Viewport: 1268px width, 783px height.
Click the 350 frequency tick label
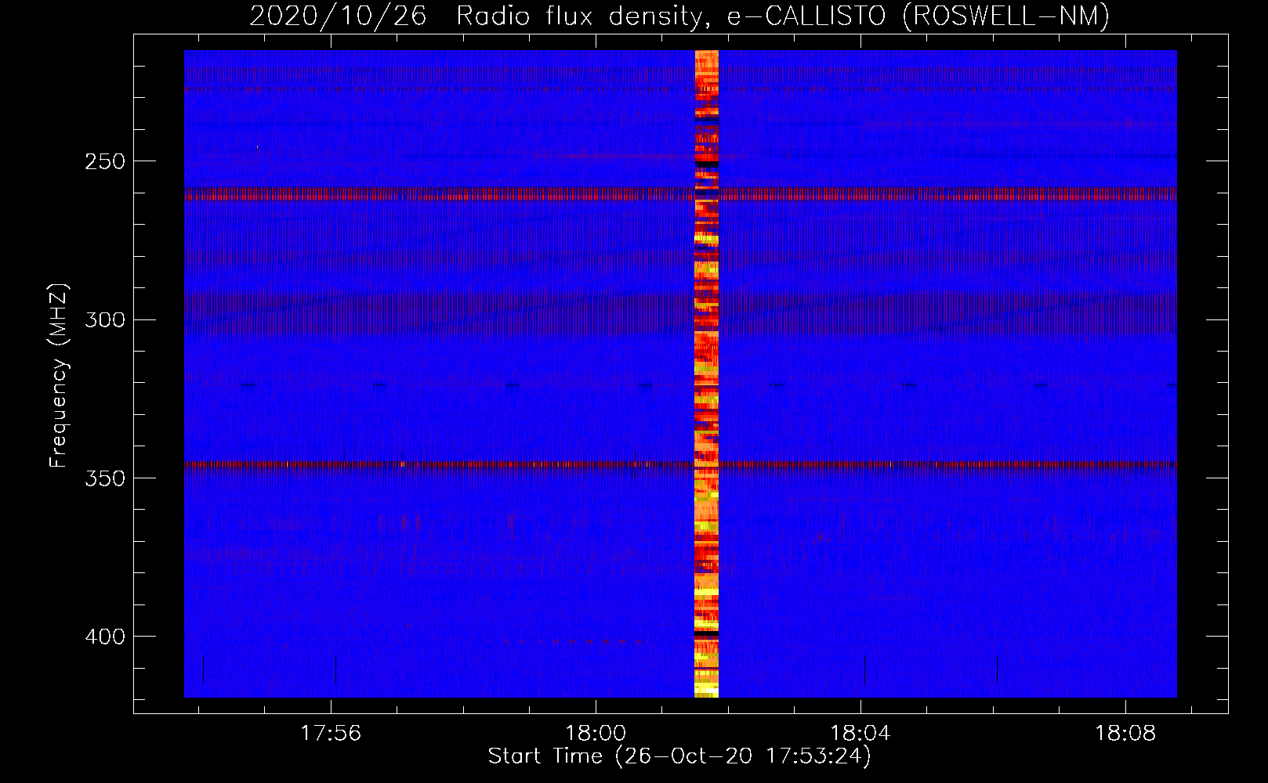click(x=105, y=478)
